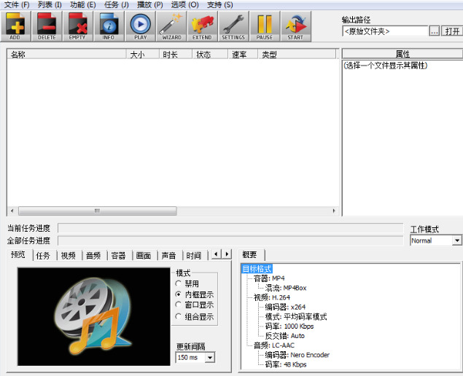Click the tab strip left scroll arrow

coord(217,254)
